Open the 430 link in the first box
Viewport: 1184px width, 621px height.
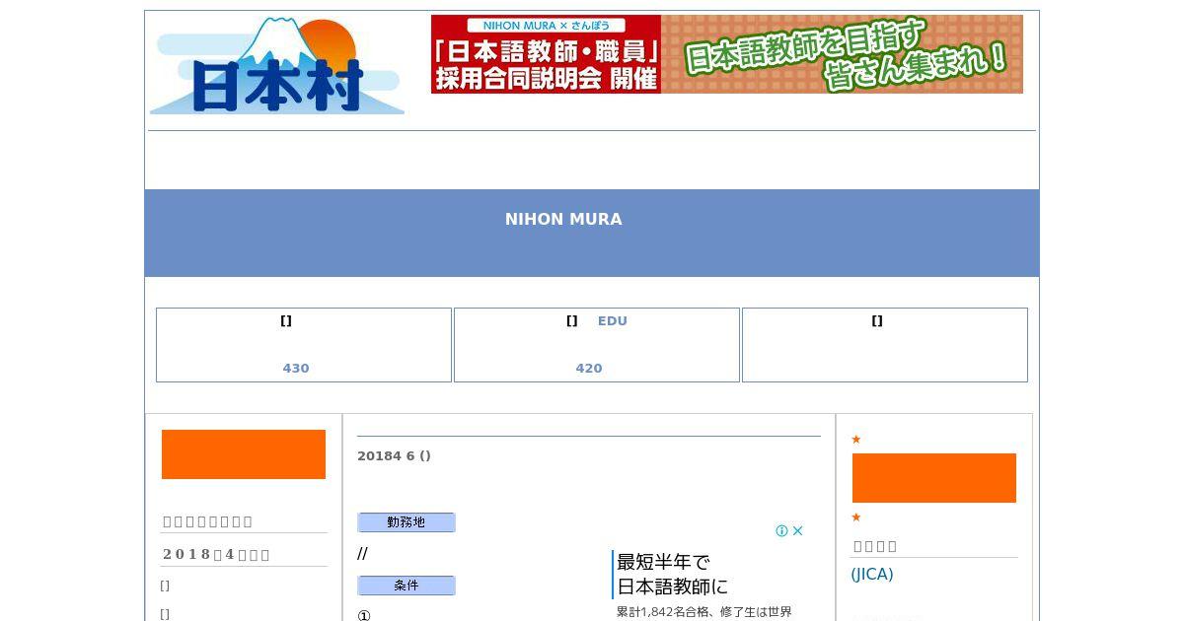pos(296,368)
